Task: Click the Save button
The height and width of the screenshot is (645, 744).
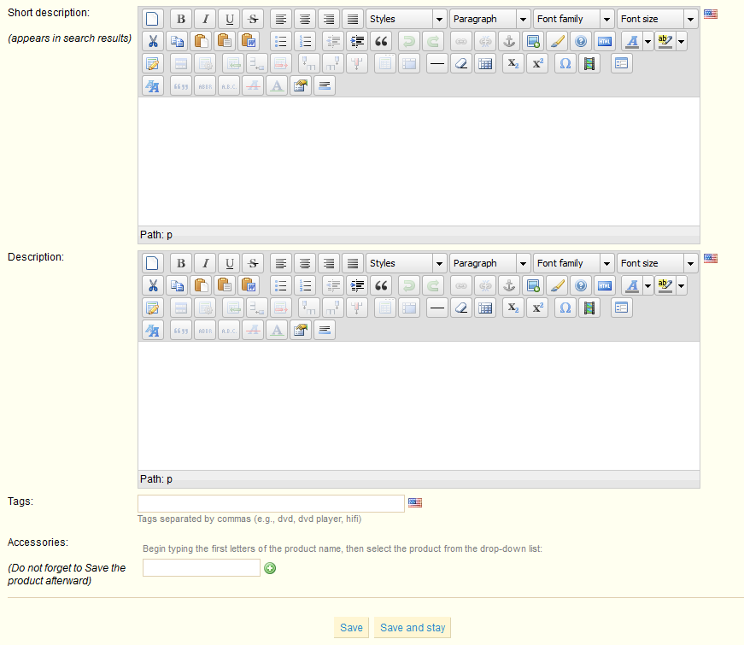Action: point(351,627)
